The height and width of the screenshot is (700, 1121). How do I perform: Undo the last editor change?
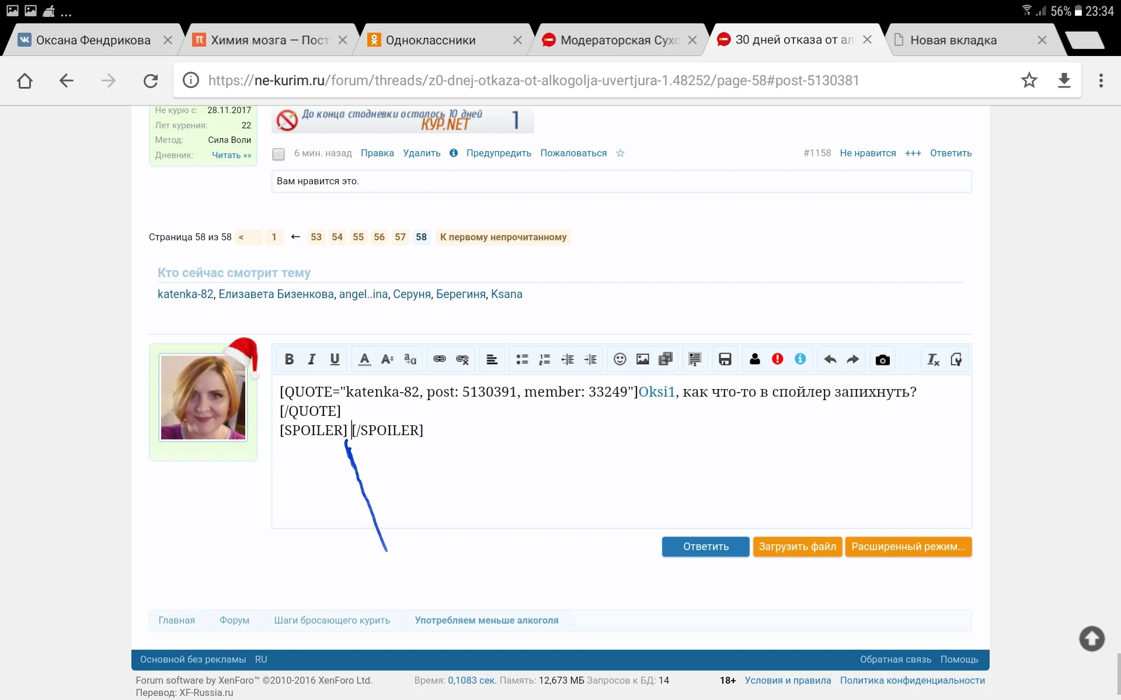pyautogui.click(x=830, y=359)
